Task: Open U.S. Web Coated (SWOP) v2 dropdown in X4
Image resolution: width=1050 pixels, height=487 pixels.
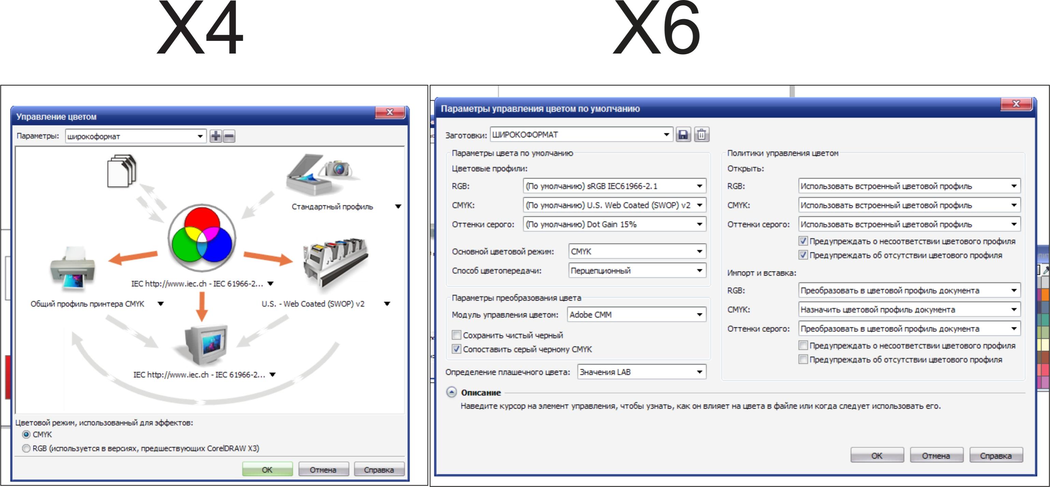Action: coord(387,304)
